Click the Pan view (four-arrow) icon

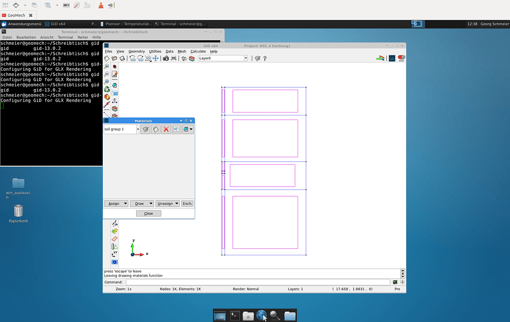(x=156, y=58)
